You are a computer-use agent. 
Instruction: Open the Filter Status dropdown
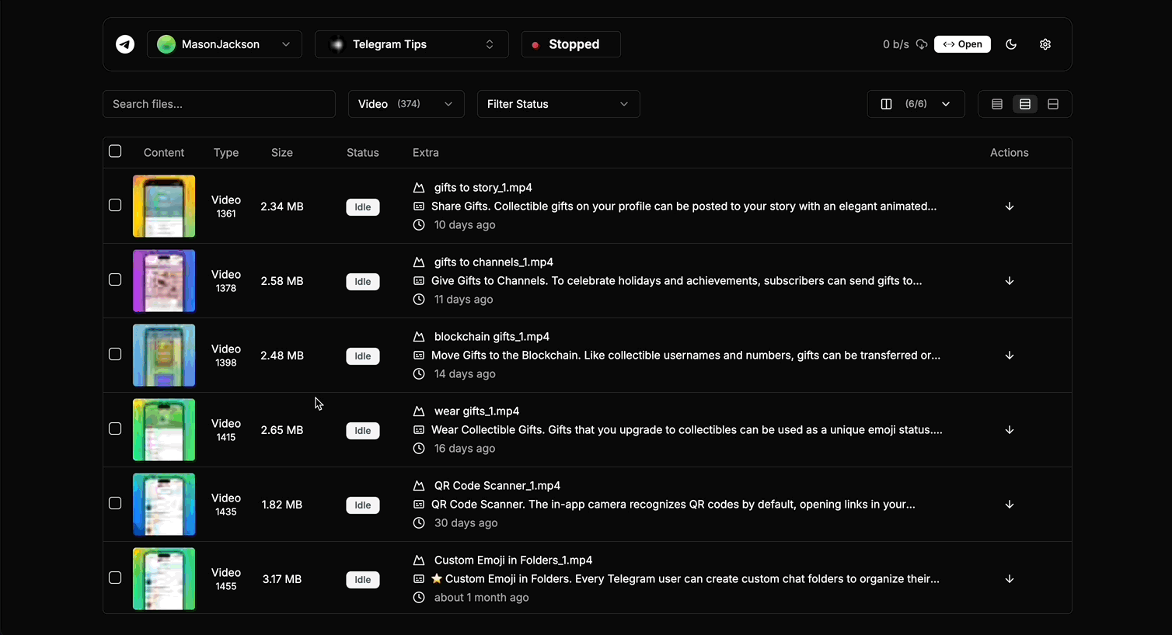558,103
